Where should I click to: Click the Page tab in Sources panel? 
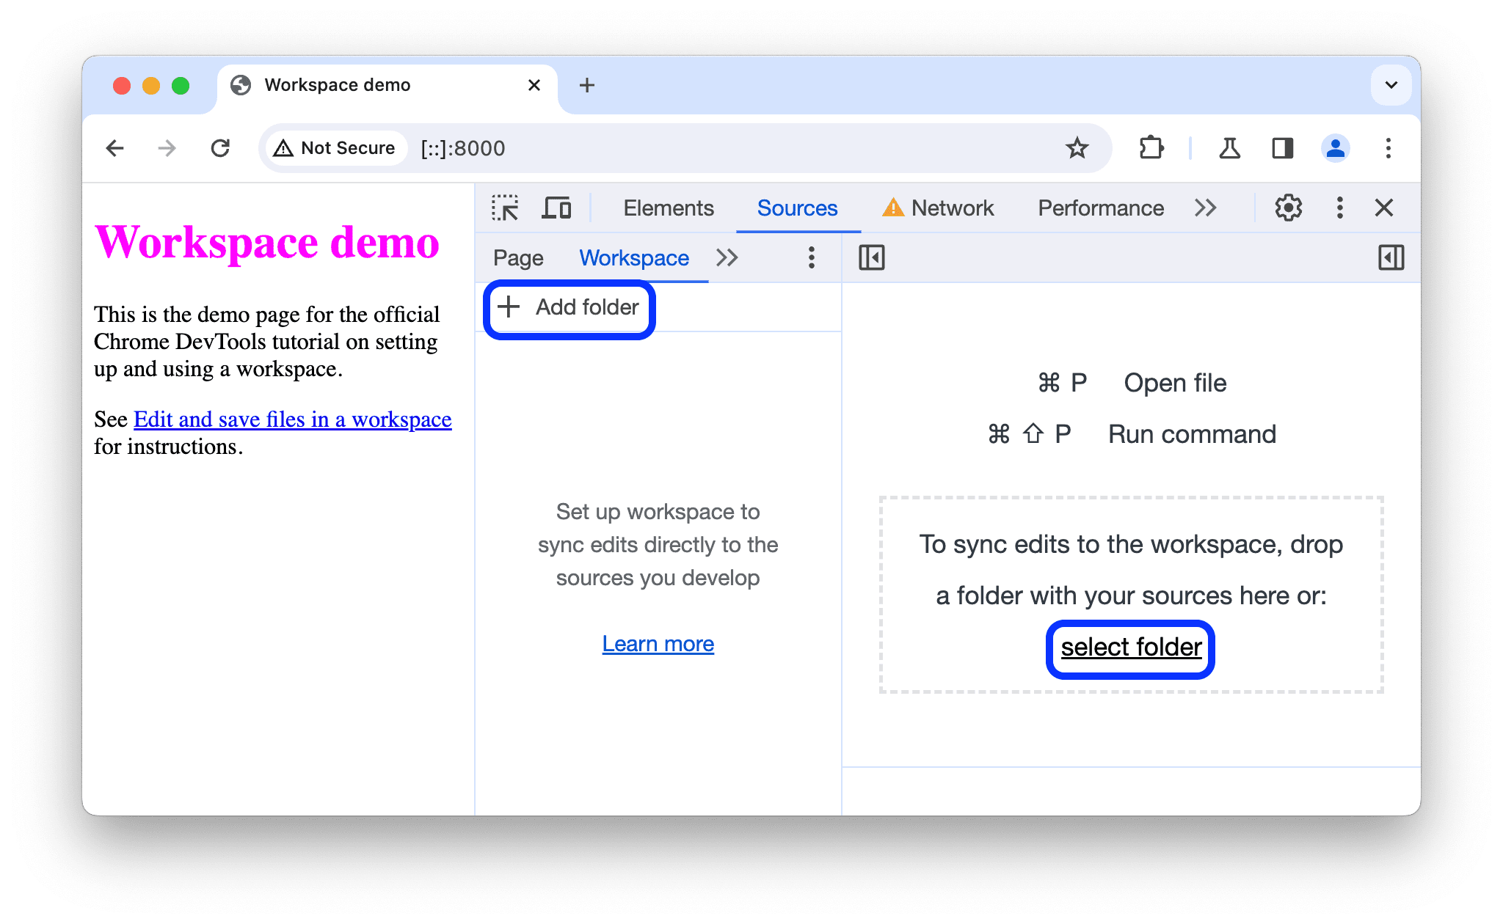coord(519,257)
